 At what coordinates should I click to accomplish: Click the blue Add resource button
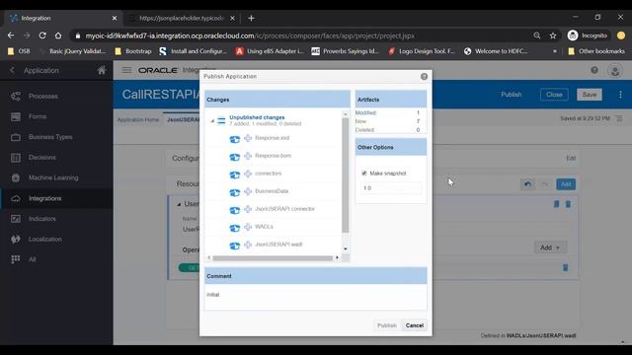(566, 184)
